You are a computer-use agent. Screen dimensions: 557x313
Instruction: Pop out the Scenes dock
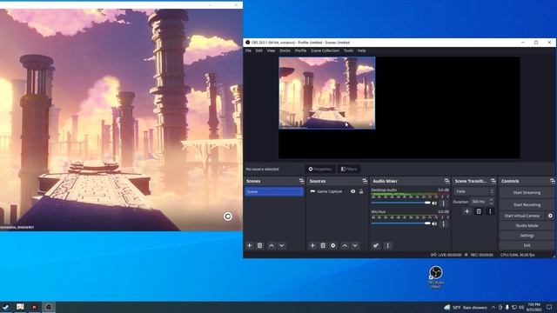click(301, 181)
